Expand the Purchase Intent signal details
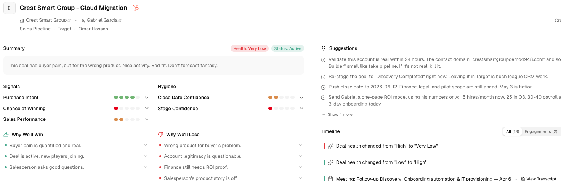 [147, 98]
